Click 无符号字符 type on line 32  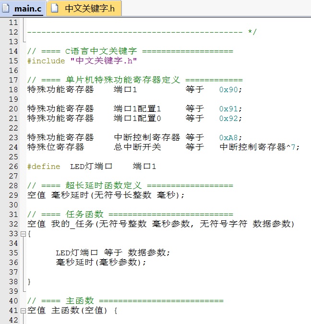pos(223,224)
